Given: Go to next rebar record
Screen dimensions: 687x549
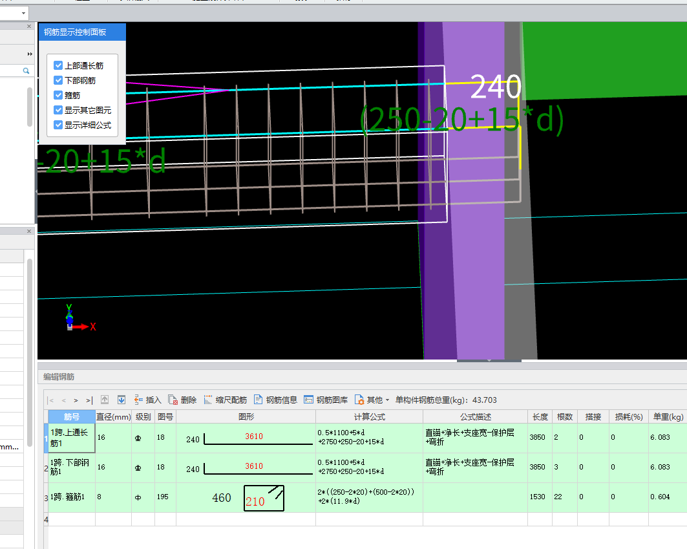Looking at the screenshot, I should [76, 400].
